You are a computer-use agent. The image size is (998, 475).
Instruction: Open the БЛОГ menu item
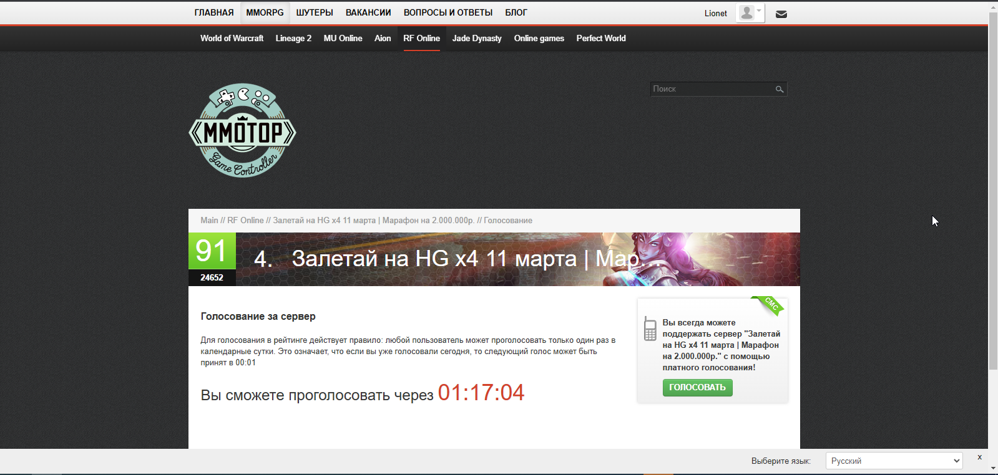pyautogui.click(x=516, y=12)
